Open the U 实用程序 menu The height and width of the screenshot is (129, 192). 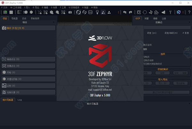coord(74,7)
